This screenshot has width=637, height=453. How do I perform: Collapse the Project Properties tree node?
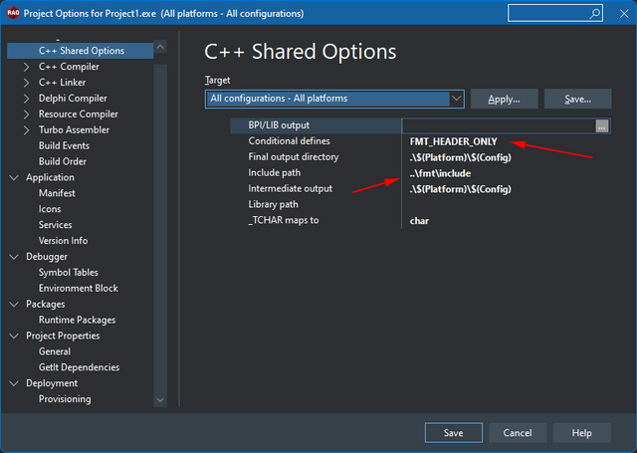tap(14, 336)
